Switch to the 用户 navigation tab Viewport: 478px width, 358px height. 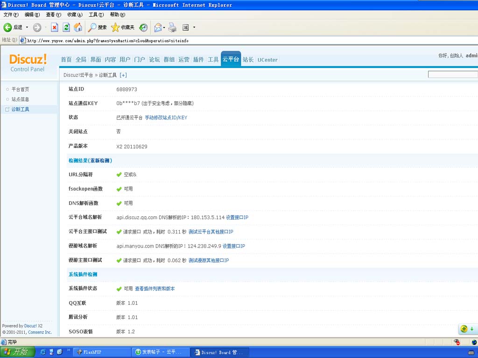125,60
